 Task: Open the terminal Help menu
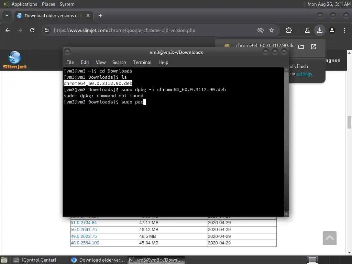(163, 63)
